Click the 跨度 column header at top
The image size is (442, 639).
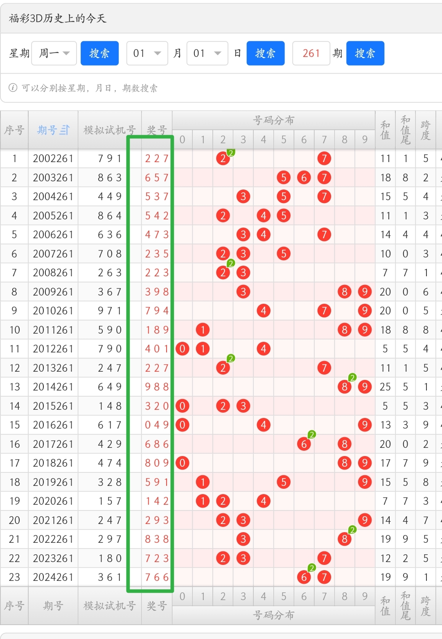point(426,130)
